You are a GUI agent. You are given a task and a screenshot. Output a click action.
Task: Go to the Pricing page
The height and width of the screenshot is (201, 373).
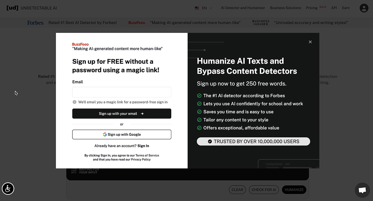click(x=311, y=8)
